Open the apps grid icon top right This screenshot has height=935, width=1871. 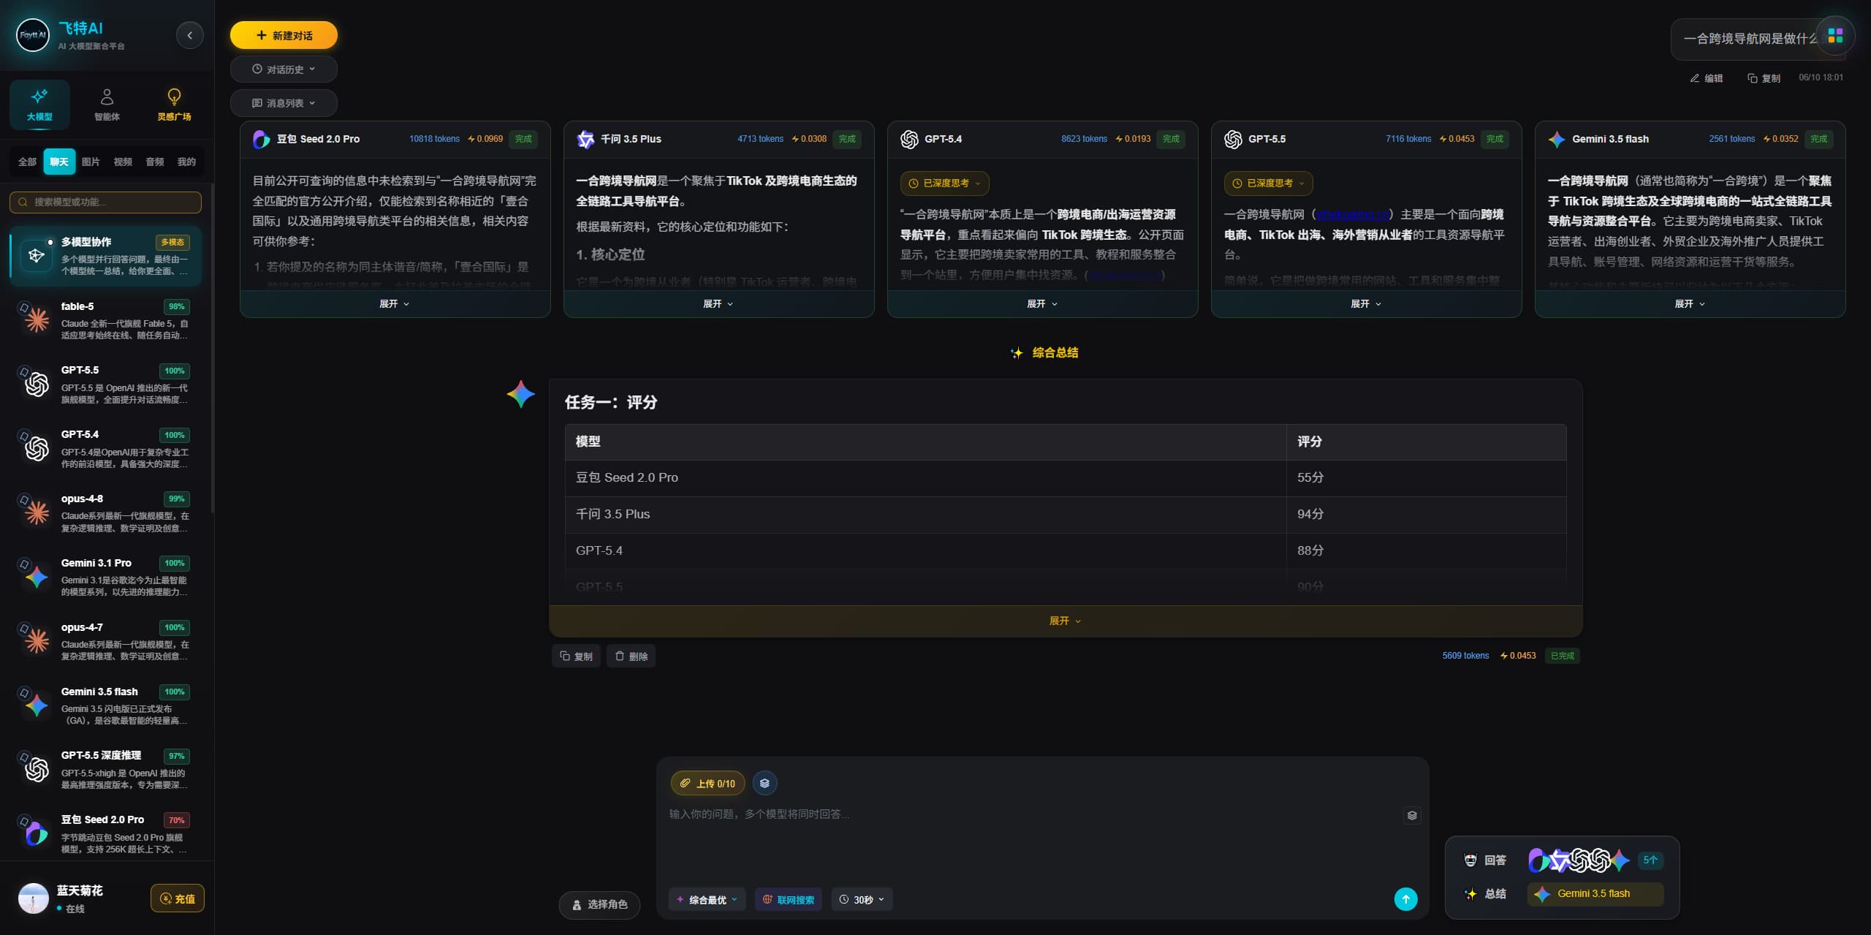(x=1835, y=35)
